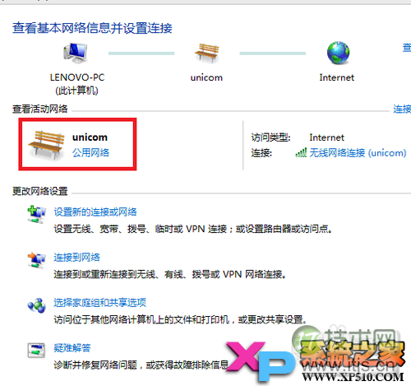Click the bench icon in active networks

(46, 146)
